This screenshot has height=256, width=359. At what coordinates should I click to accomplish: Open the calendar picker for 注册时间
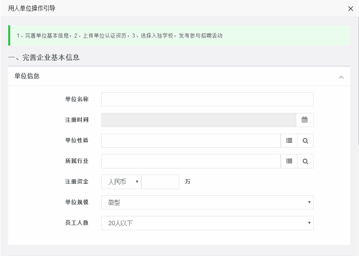tap(304, 120)
